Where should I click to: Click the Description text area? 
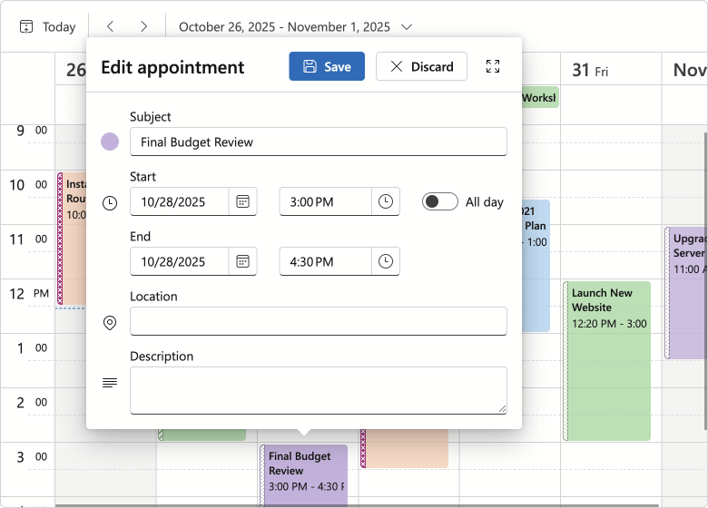coord(319,390)
